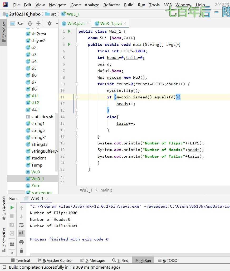
Task: Click the locate current file target icon
Action: pyautogui.click(x=30, y=23)
